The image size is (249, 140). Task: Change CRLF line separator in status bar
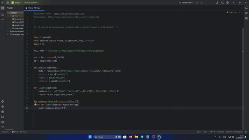[205, 132]
